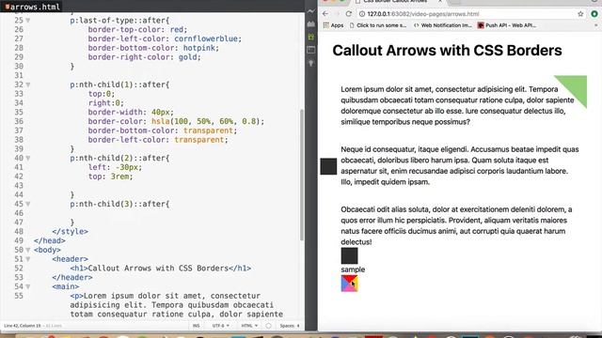Viewport: 602px width, 338px height.
Task: Click the first Lorem ipsum paragraph in browser
Action: [x=457, y=105]
